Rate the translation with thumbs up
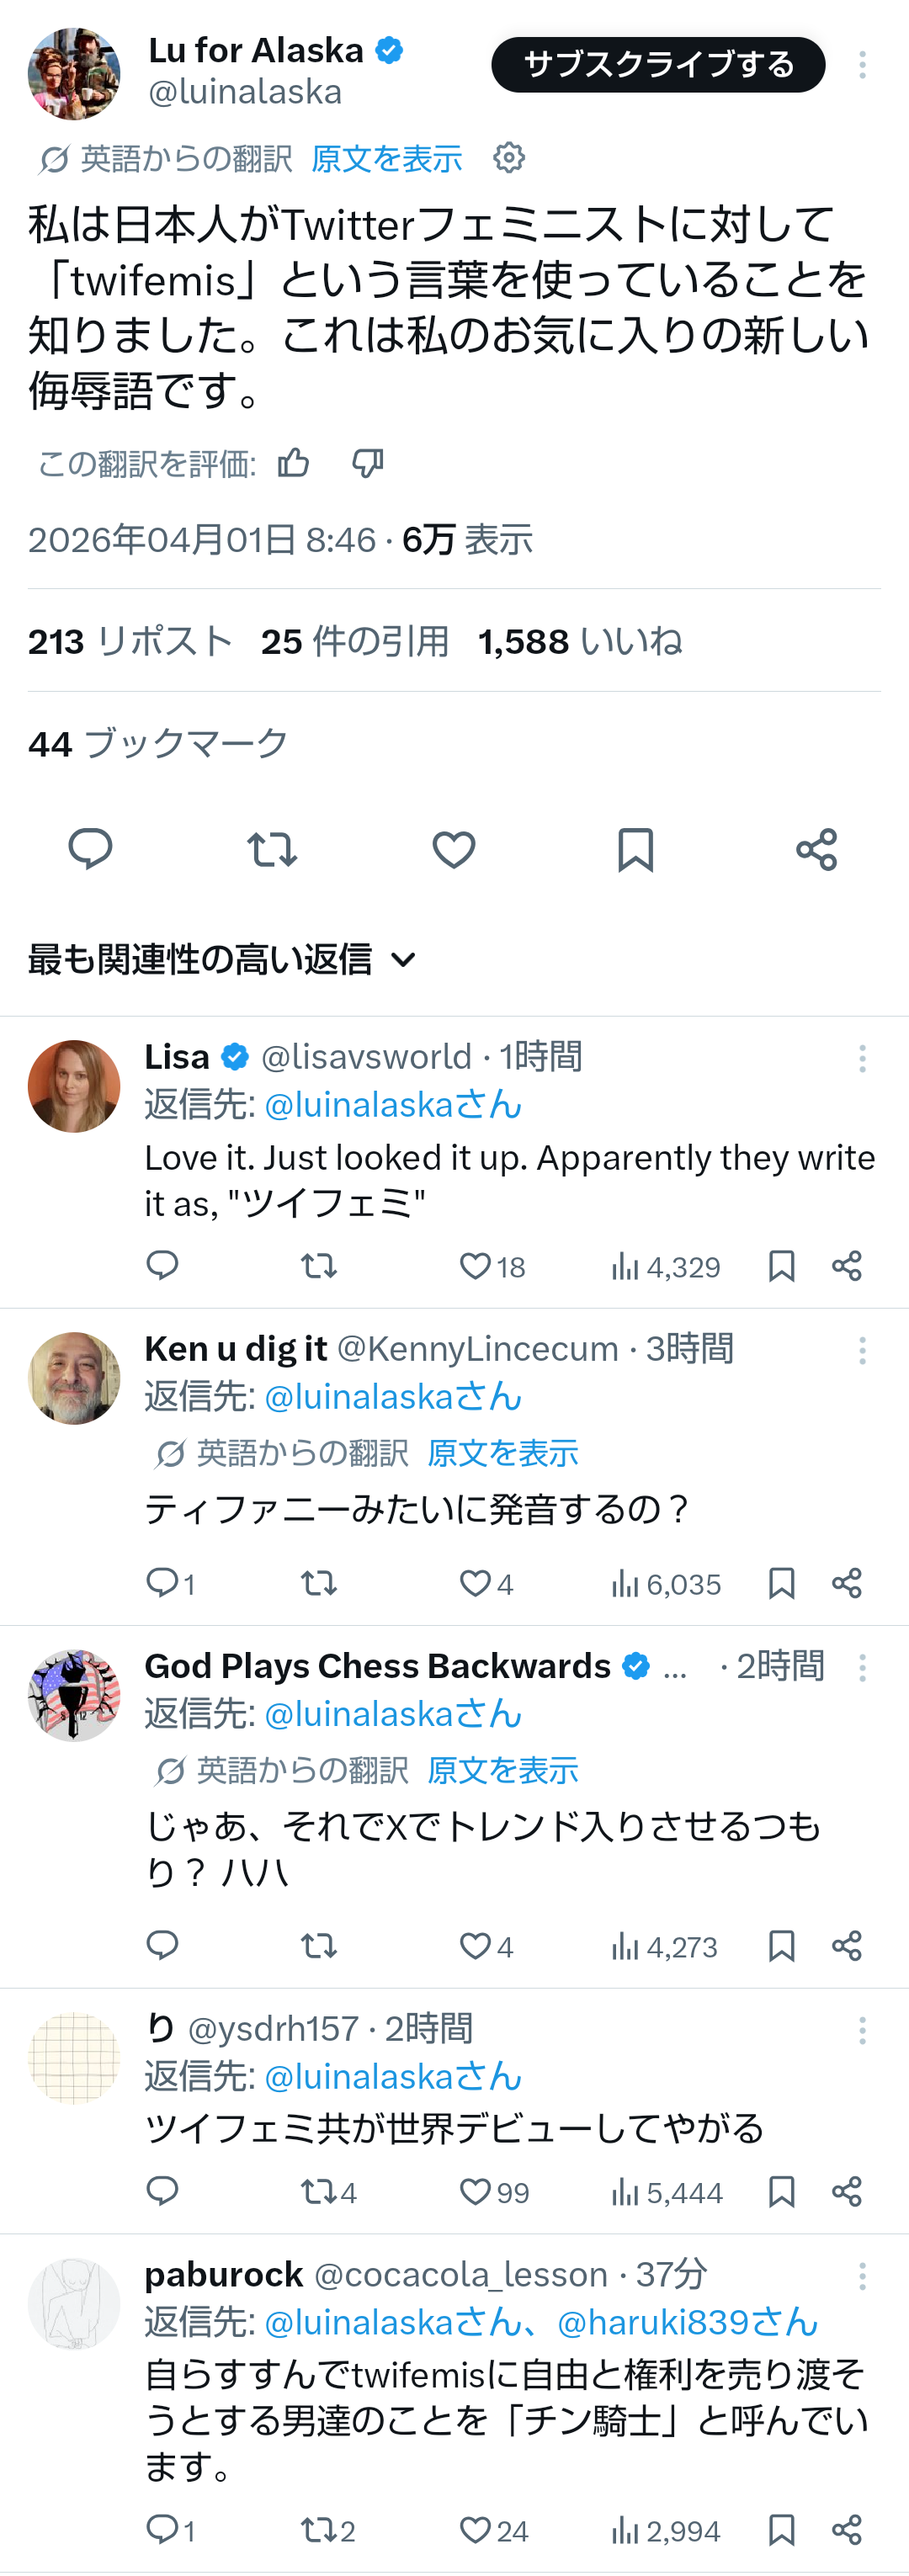Screen dimensions: 909x2576 pos(294,463)
